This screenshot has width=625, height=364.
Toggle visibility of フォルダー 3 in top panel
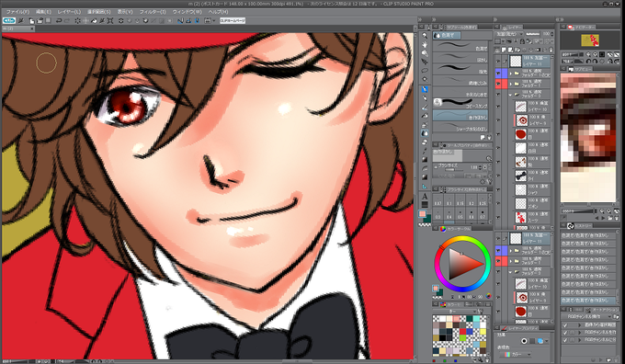pos(498,95)
